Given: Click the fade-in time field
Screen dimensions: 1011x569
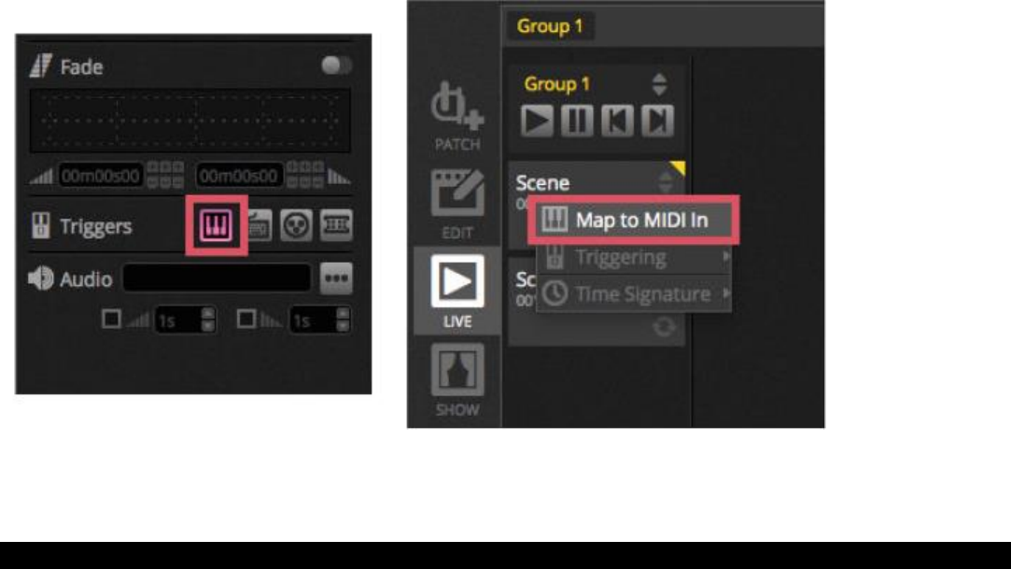Looking at the screenshot, I should click(100, 176).
